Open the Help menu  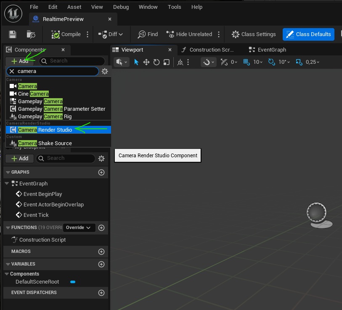197,7
